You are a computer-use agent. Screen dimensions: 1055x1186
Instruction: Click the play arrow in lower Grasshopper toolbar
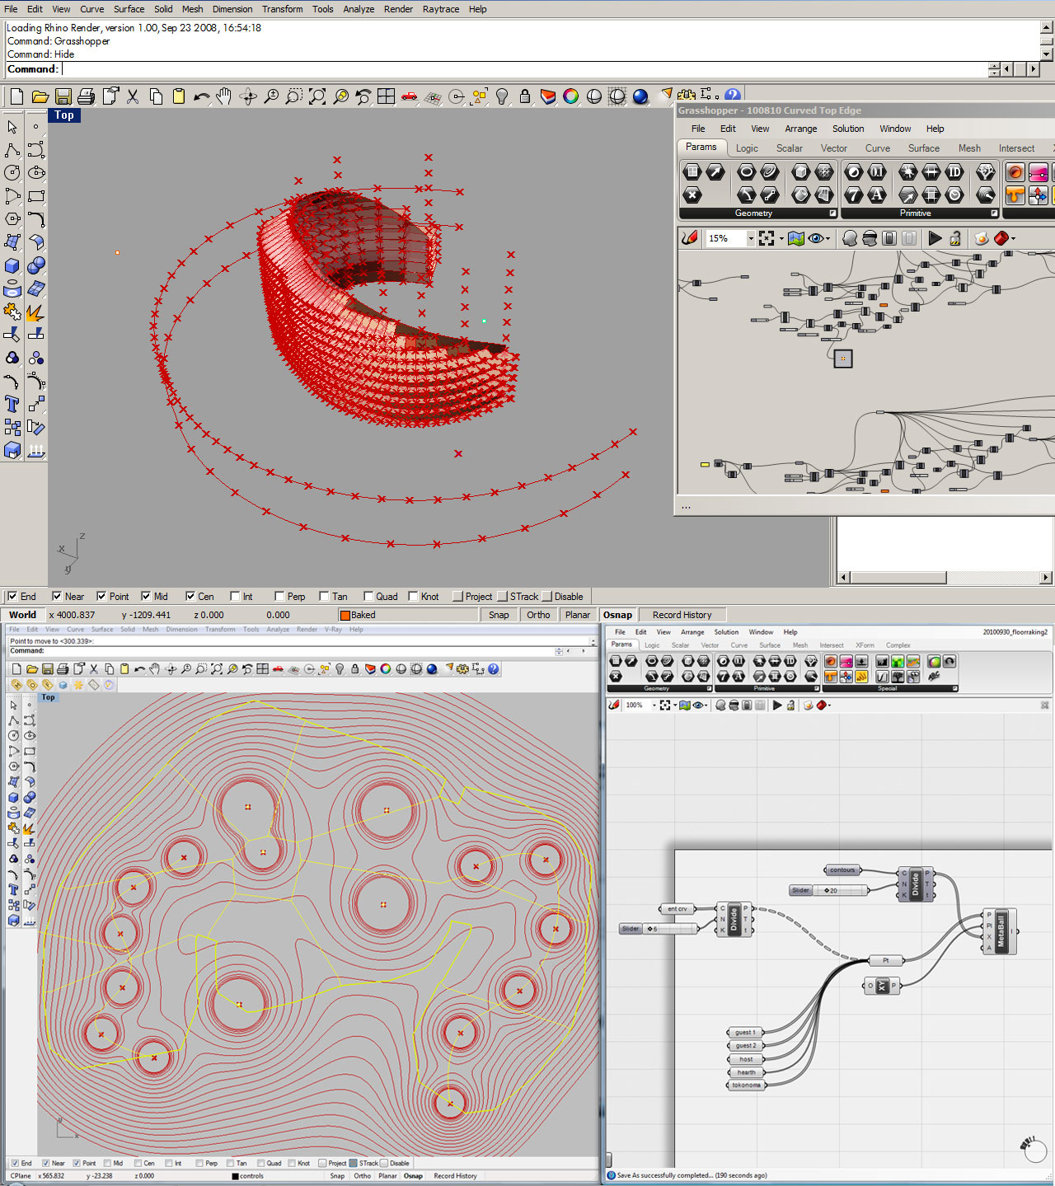776,705
